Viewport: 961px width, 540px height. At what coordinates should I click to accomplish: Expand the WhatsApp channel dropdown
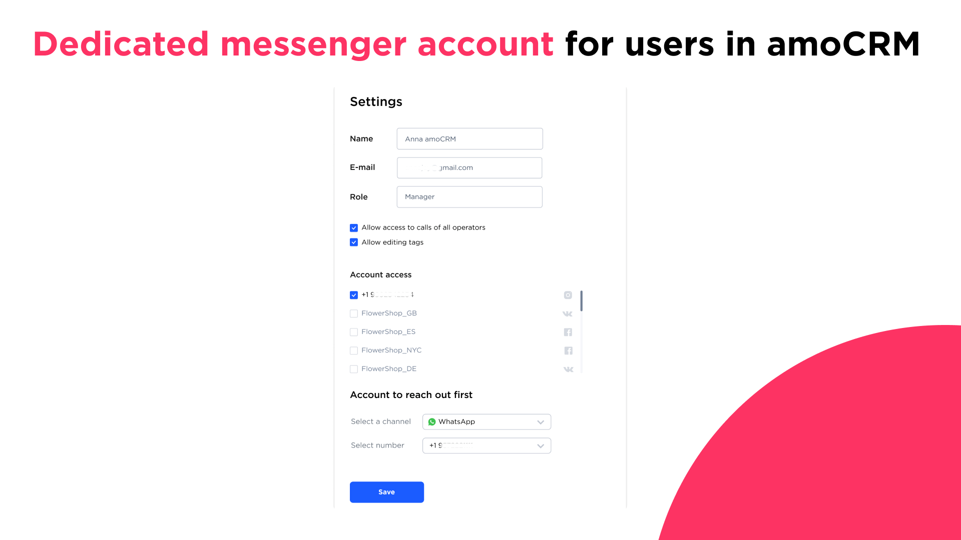pos(541,422)
